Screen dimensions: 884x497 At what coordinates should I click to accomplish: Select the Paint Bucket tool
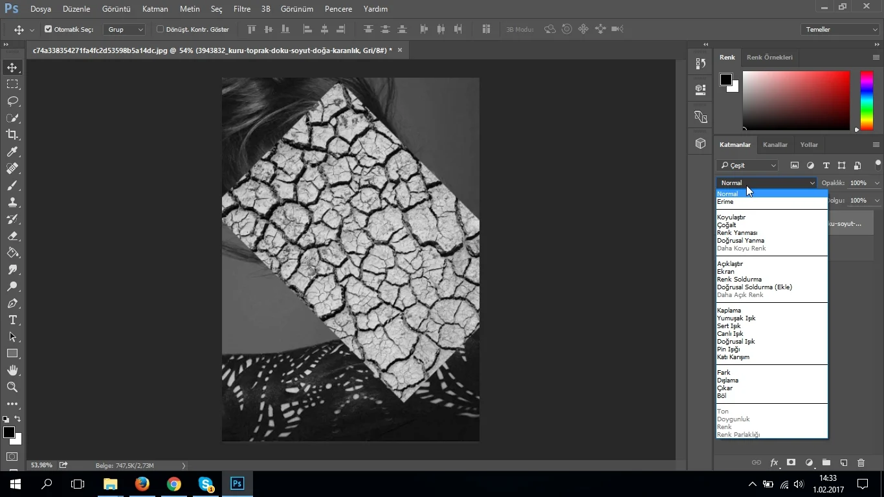click(x=12, y=252)
